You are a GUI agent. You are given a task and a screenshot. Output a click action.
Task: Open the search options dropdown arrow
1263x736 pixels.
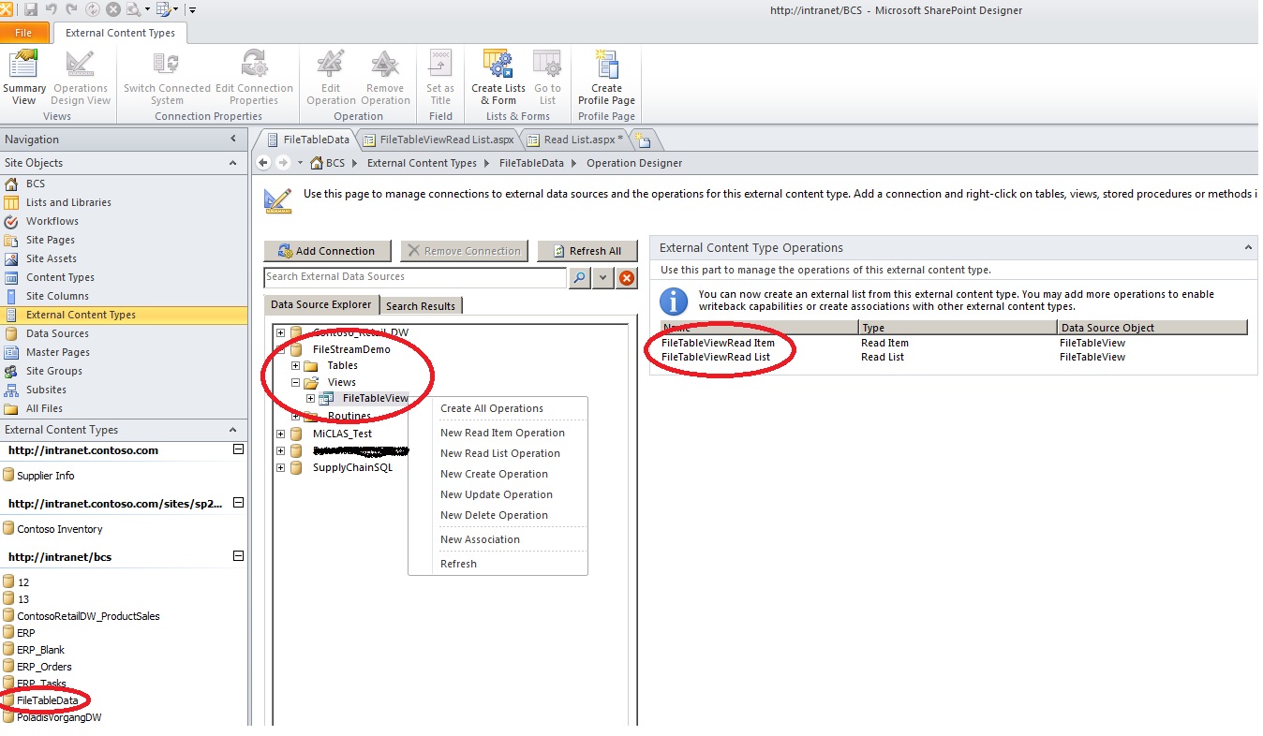click(x=603, y=278)
